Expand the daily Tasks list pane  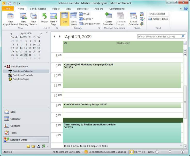(181, 146)
